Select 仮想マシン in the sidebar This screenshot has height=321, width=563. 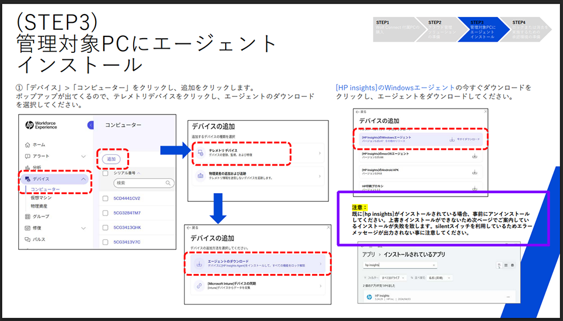tap(41, 198)
